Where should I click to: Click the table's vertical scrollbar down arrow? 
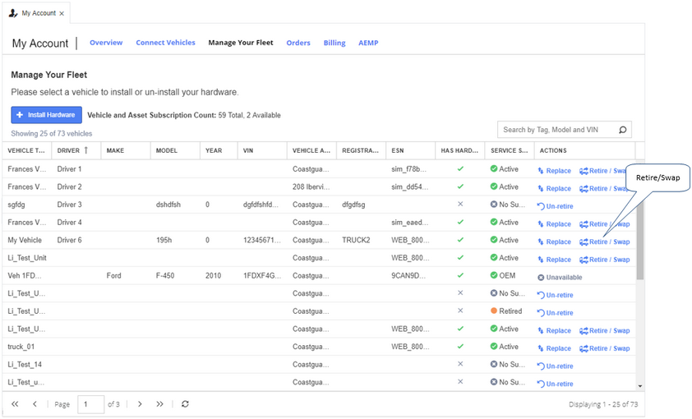pos(640,386)
